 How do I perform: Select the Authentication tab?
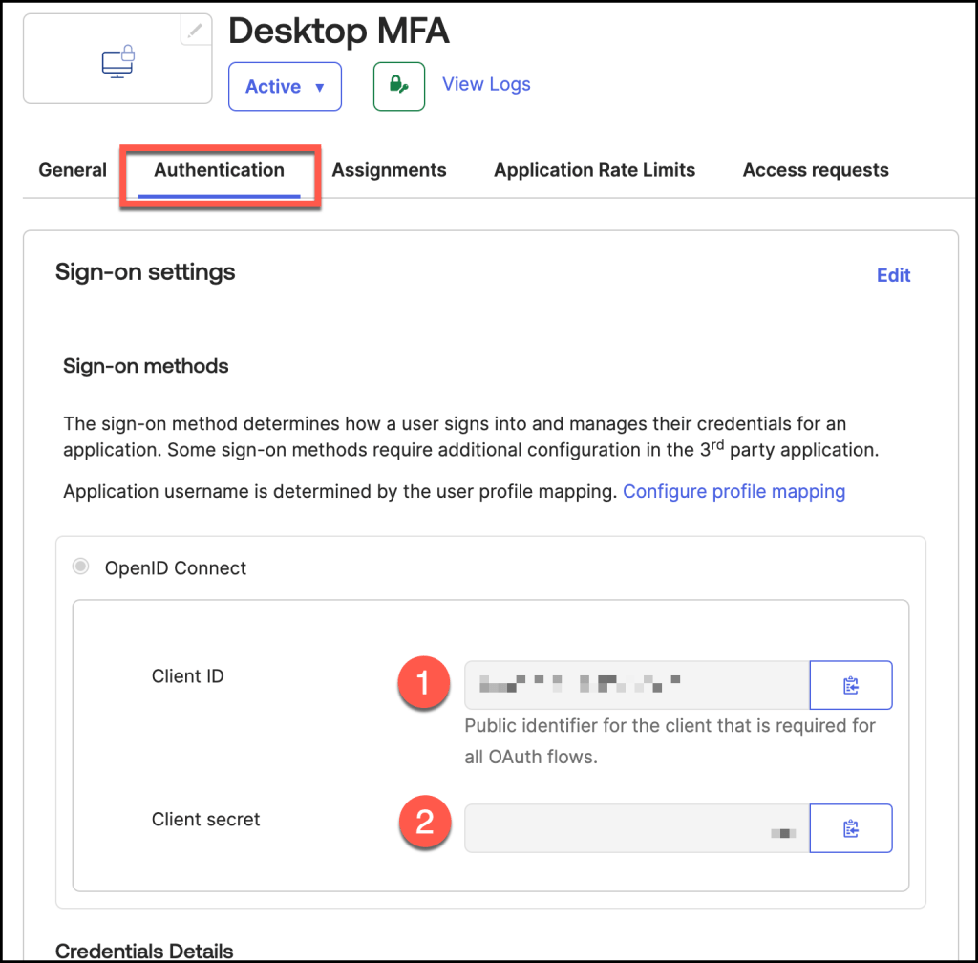tap(220, 170)
